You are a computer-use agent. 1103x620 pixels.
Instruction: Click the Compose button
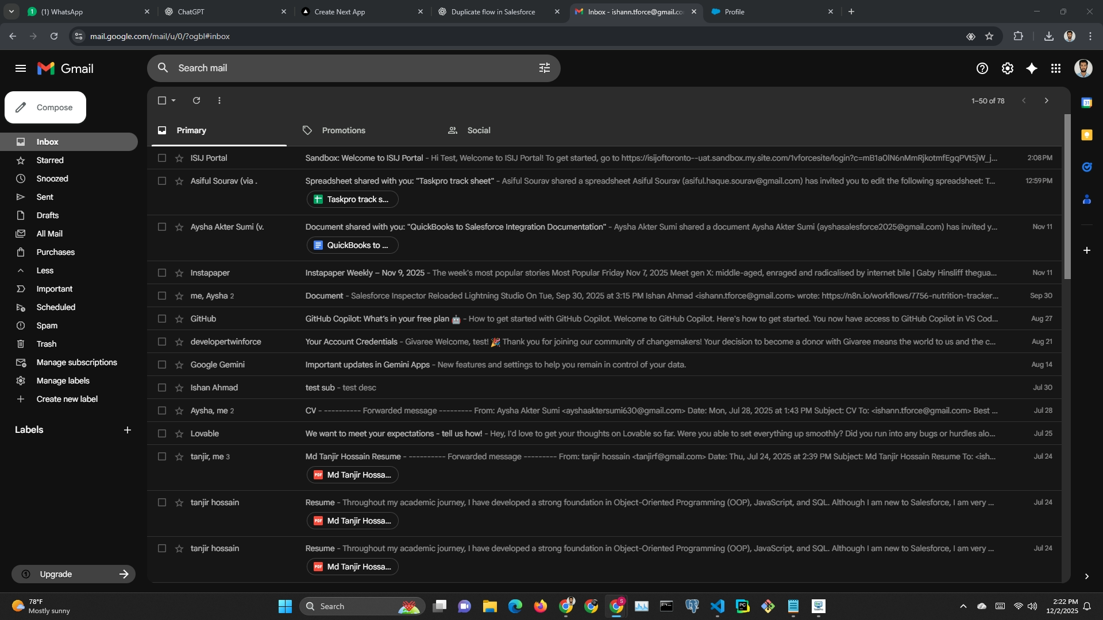45,107
